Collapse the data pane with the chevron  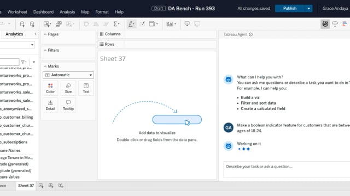pyautogui.click(x=36, y=34)
